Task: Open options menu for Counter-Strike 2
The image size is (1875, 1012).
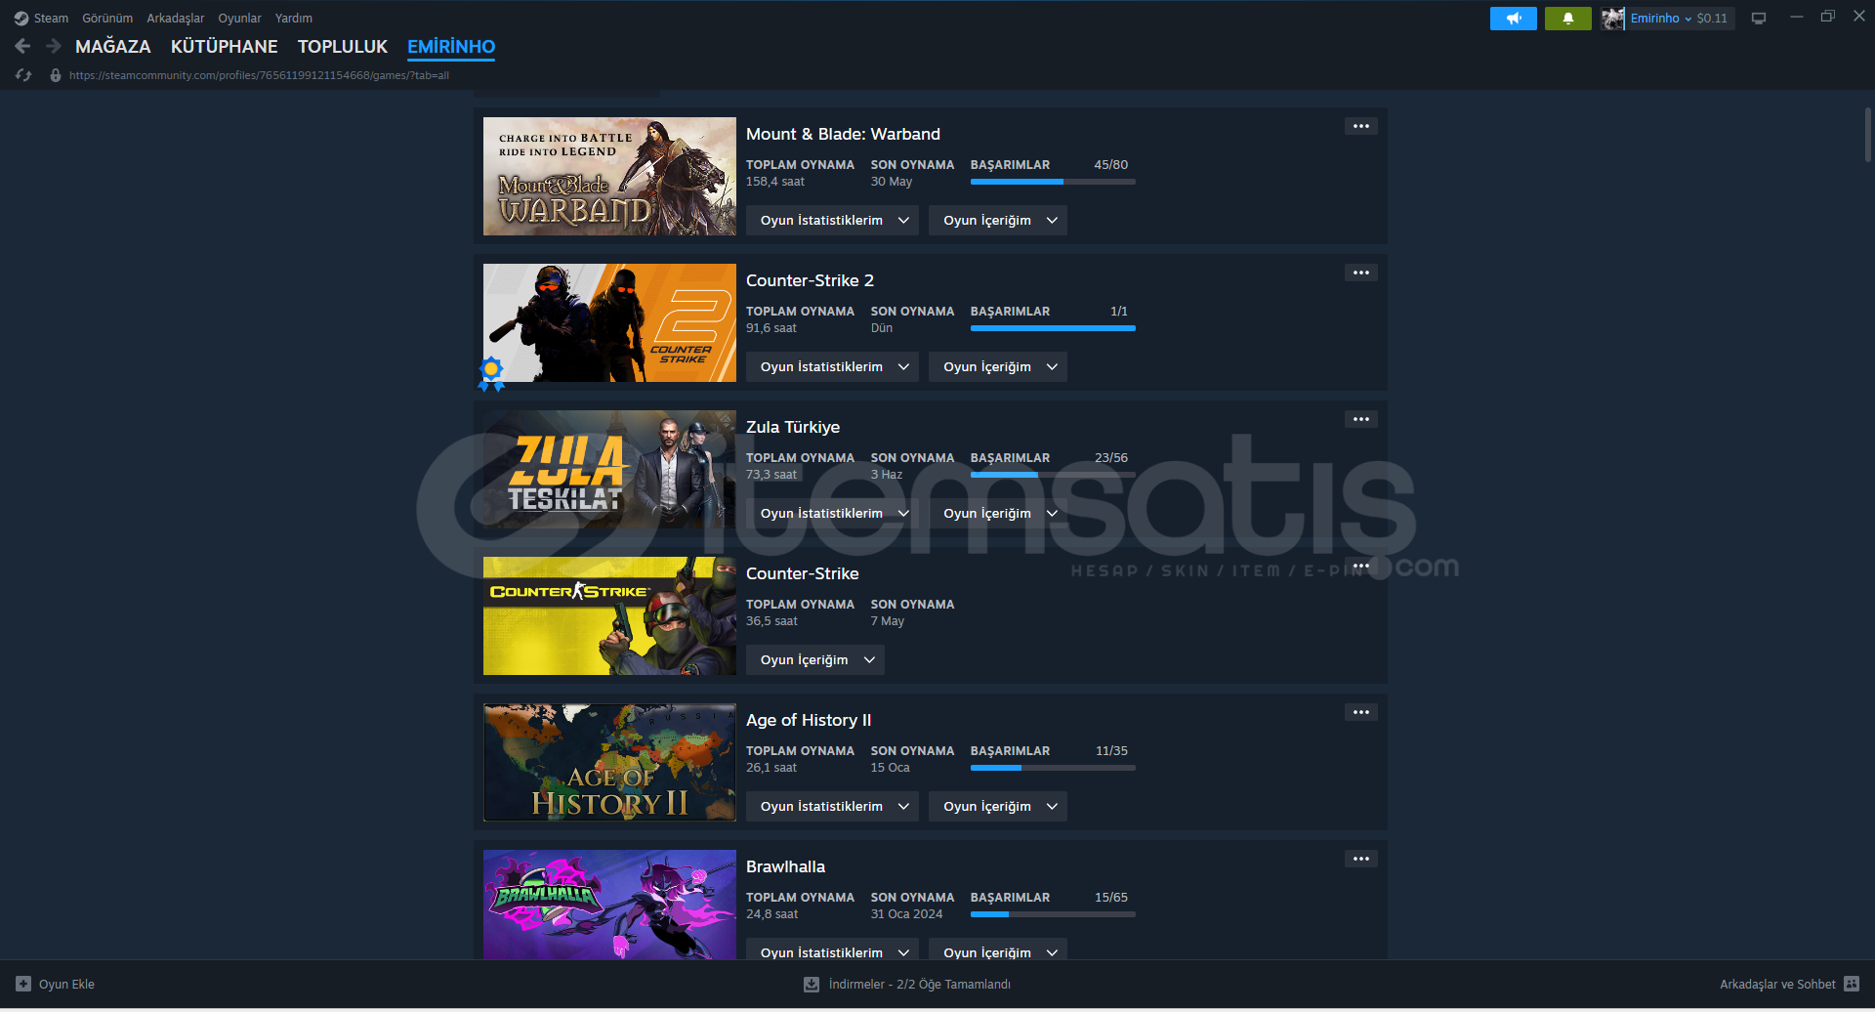Action: coord(1360,273)
